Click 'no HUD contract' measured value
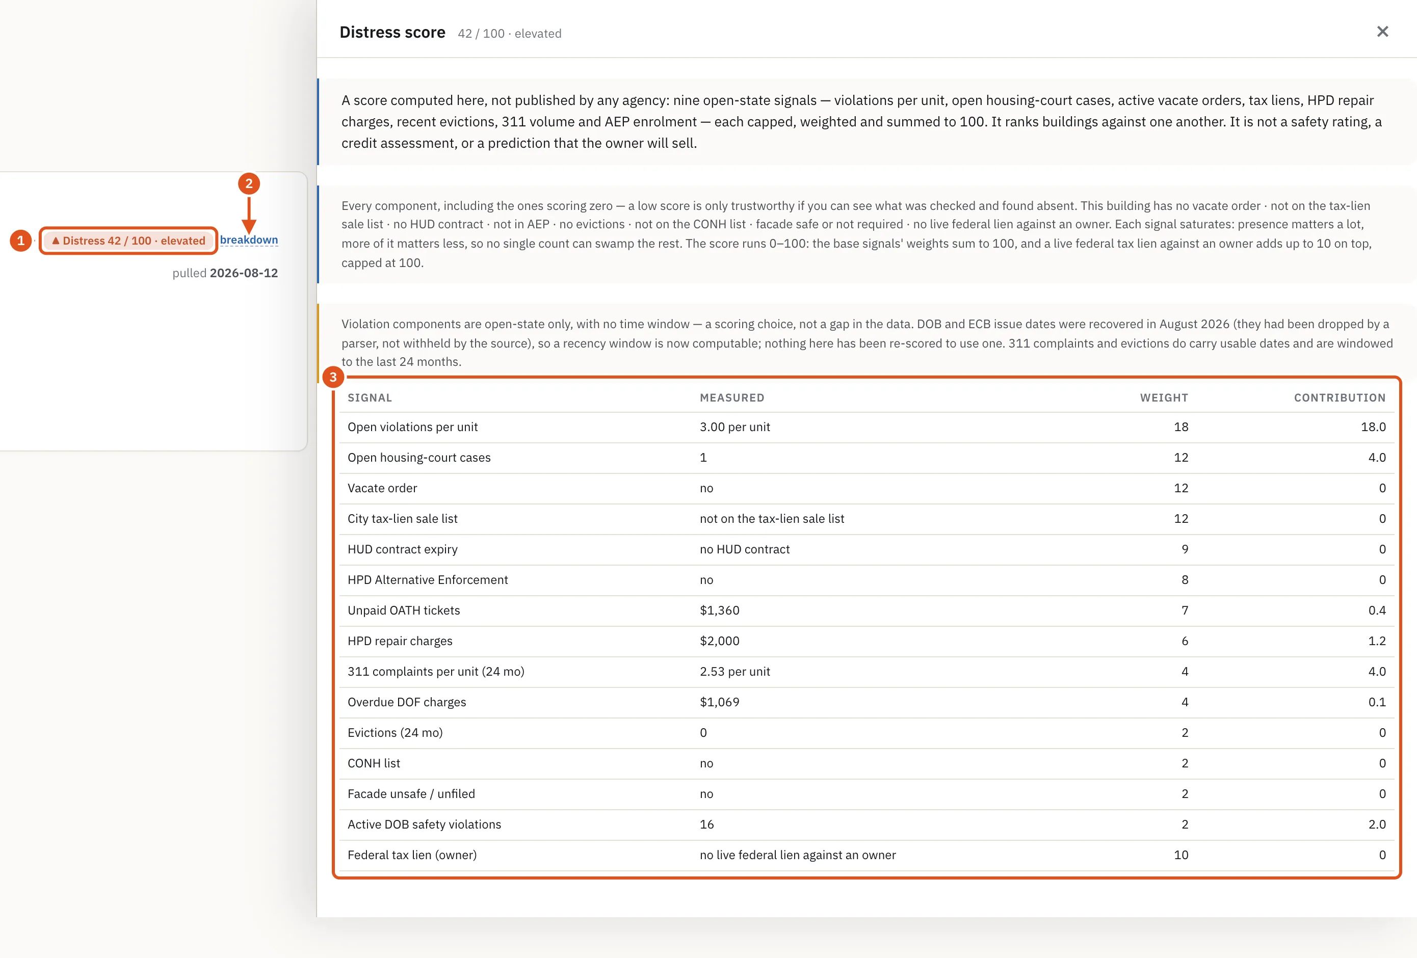The height and width of the screenshot is (958, 1417). (x=745, y=549)
